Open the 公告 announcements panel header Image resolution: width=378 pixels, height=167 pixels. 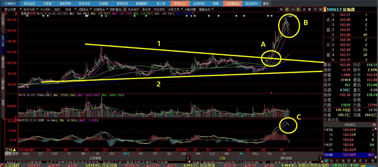tap(222, 158)
